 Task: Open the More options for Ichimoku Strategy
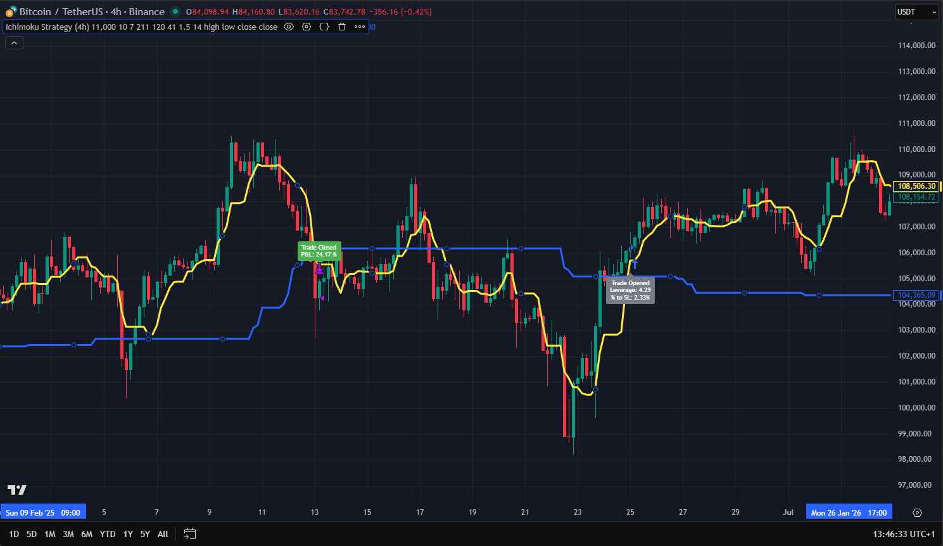click(x=360, y=27)
